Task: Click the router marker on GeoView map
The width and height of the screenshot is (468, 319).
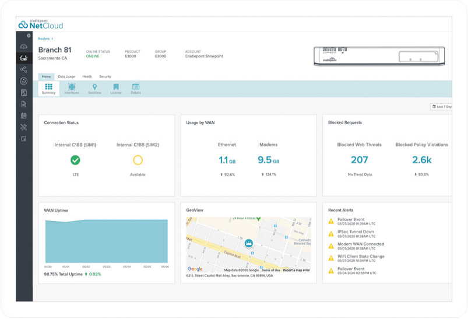Action: pyautogui.click(x=248, y=243)
